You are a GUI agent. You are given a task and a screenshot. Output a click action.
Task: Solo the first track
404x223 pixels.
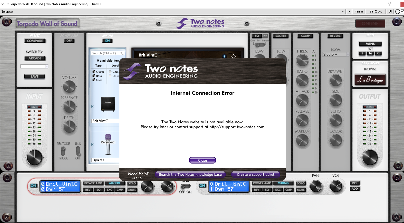pos(132,183)
